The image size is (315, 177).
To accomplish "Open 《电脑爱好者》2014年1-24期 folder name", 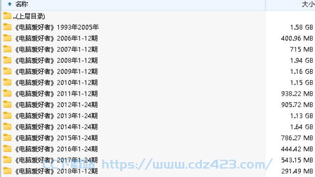I will [x=56, y=127].
